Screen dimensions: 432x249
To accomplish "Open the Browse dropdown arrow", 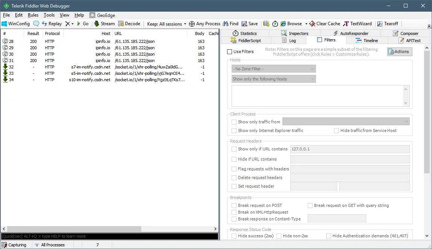I will coord(306,24).
